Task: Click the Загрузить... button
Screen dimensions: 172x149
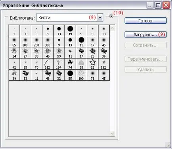Action: click(145, 35)
